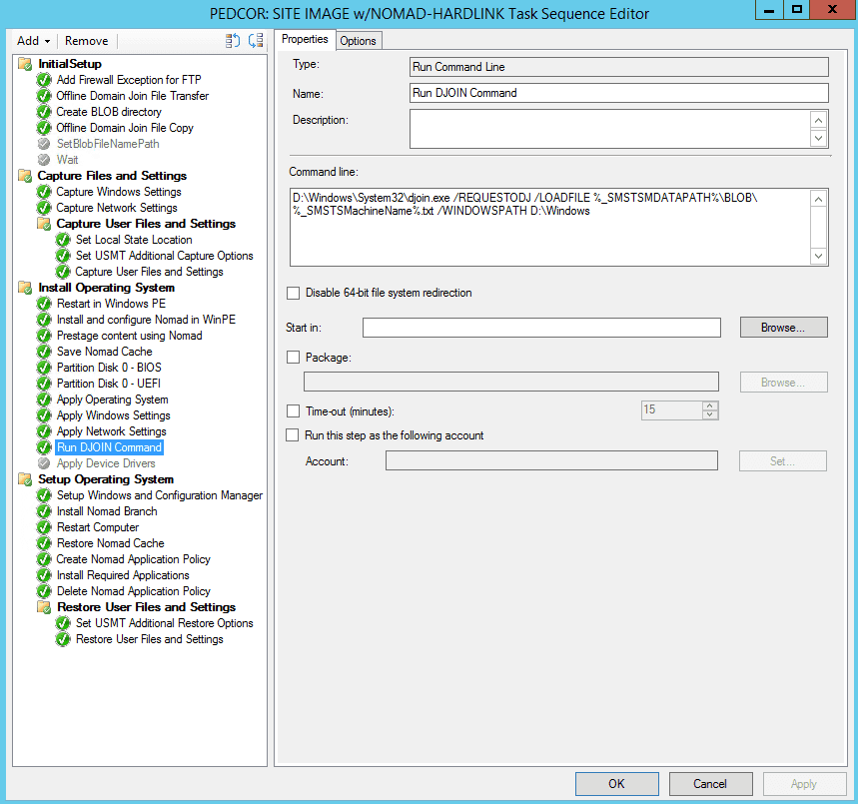The height and width of the screenshot is (804, 858).
Task: Select the Set USMT Additional Capture Options step
Action: [x=164, y=256]
